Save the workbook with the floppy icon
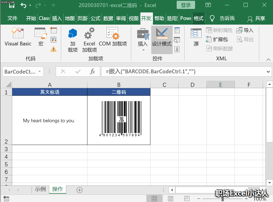Image resolution: width=273 pixels, height=202 pixels. point(12,6)
